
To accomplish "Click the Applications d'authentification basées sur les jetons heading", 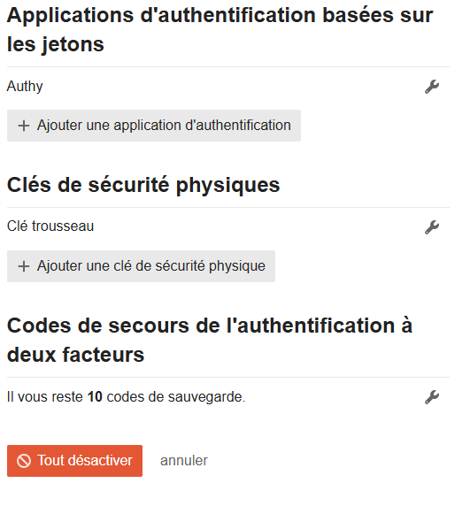I will pos(220,29).
